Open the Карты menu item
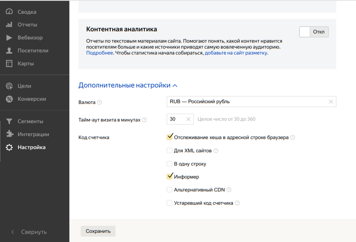 [x=26, y=63]
